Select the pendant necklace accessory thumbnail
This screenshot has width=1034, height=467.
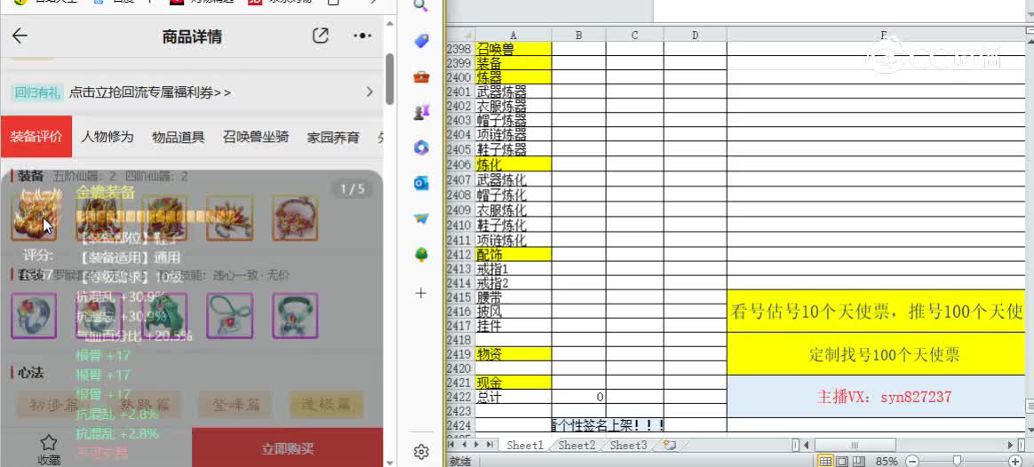(229, 316)
